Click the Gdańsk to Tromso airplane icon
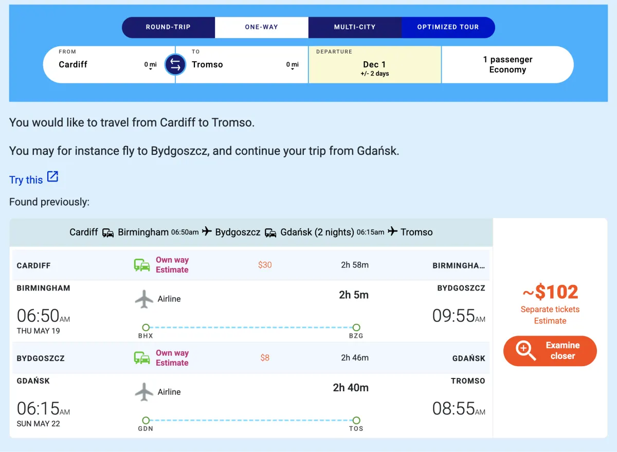The image size is (617, 452). (x=144, y=392)
